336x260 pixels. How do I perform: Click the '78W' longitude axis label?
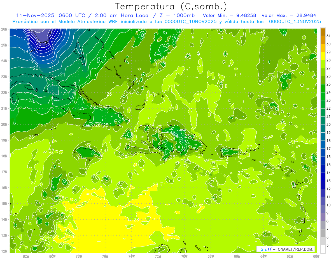(x=79, y=256)
